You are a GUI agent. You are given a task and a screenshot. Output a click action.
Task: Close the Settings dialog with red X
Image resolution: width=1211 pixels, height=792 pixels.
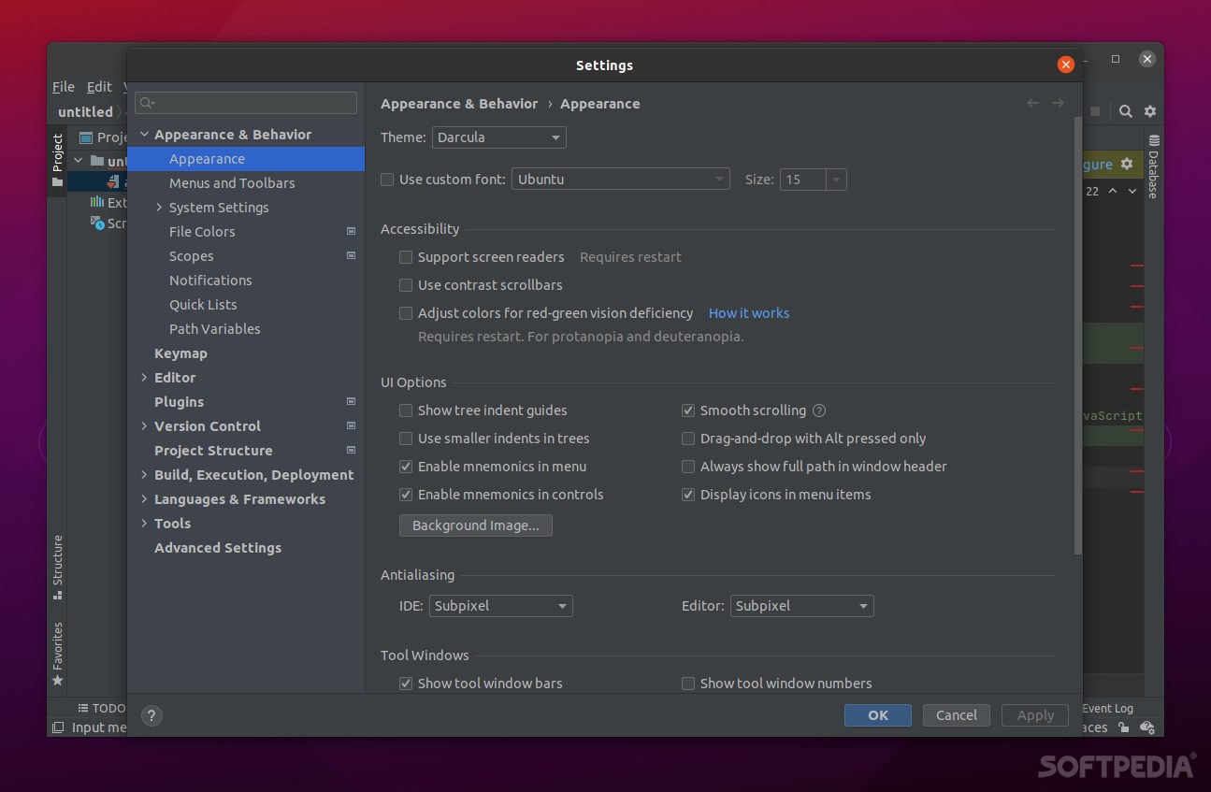click(1065, 65)
